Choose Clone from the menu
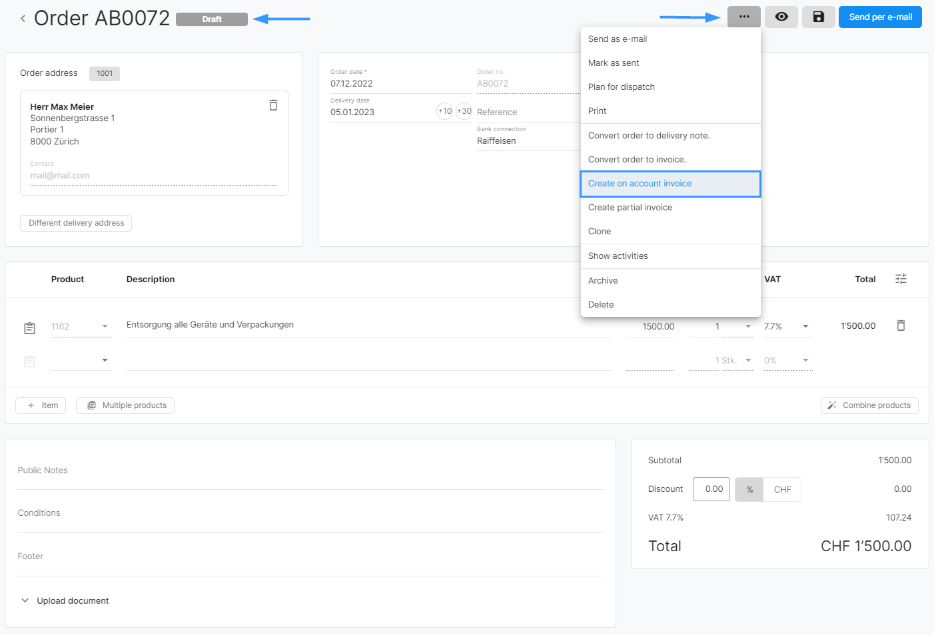 point(671,232)
